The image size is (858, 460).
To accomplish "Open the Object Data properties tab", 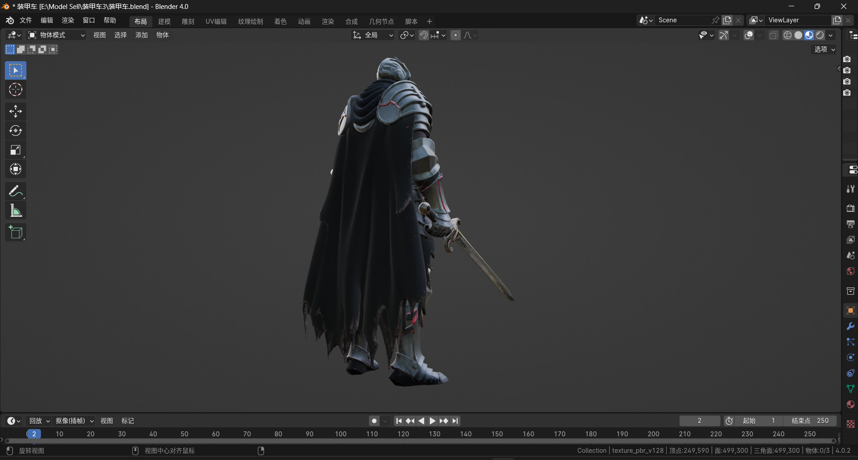I will pyautogui.click(x=850, y=389).
